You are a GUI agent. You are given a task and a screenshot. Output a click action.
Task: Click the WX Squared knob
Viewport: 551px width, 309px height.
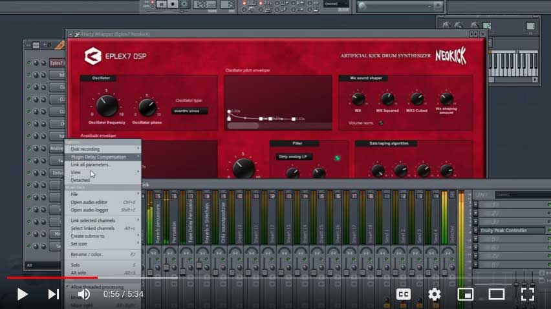tap(387, 99)
